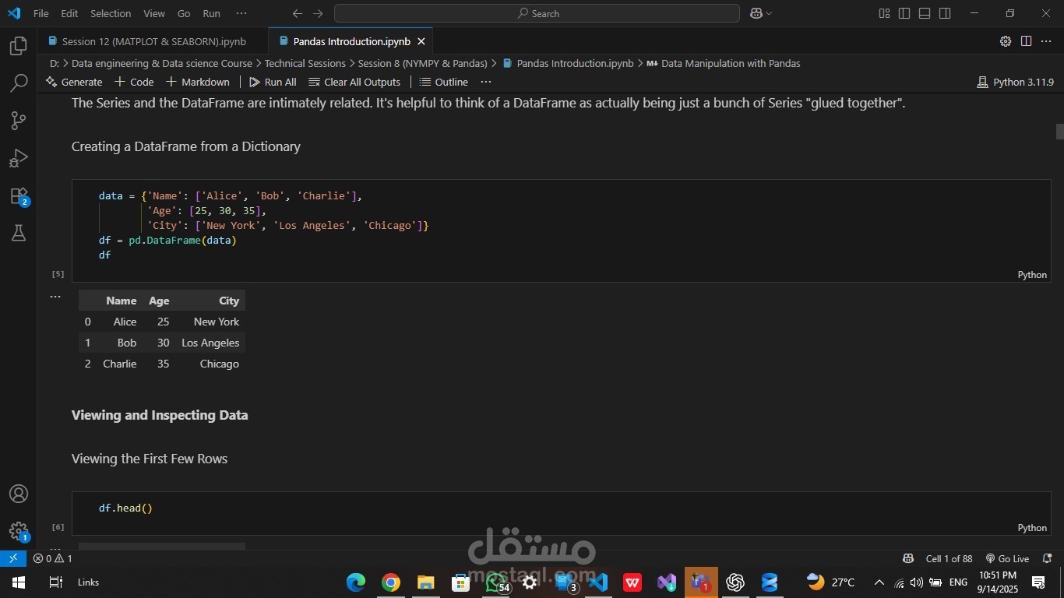Toggle the secondary side bar layout button

(x=945, y=13)
